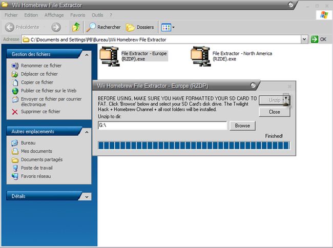Open Documents partagés location

point(41,159)
